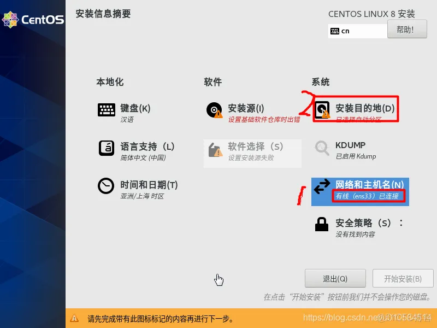437x328 pixels.
Task: Click the 开始安装(B) button
Action: tap(403, 278)
